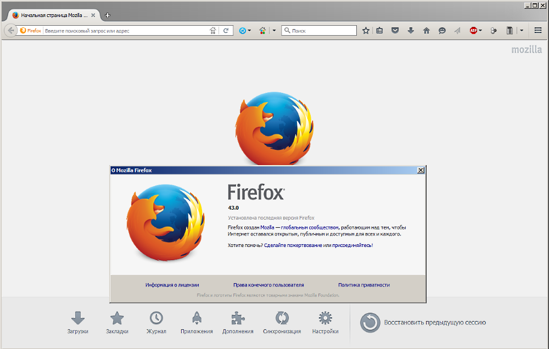Click the multi-circle add-on icon in toolbar
549x349 pixels.
(x=494, y=31)
